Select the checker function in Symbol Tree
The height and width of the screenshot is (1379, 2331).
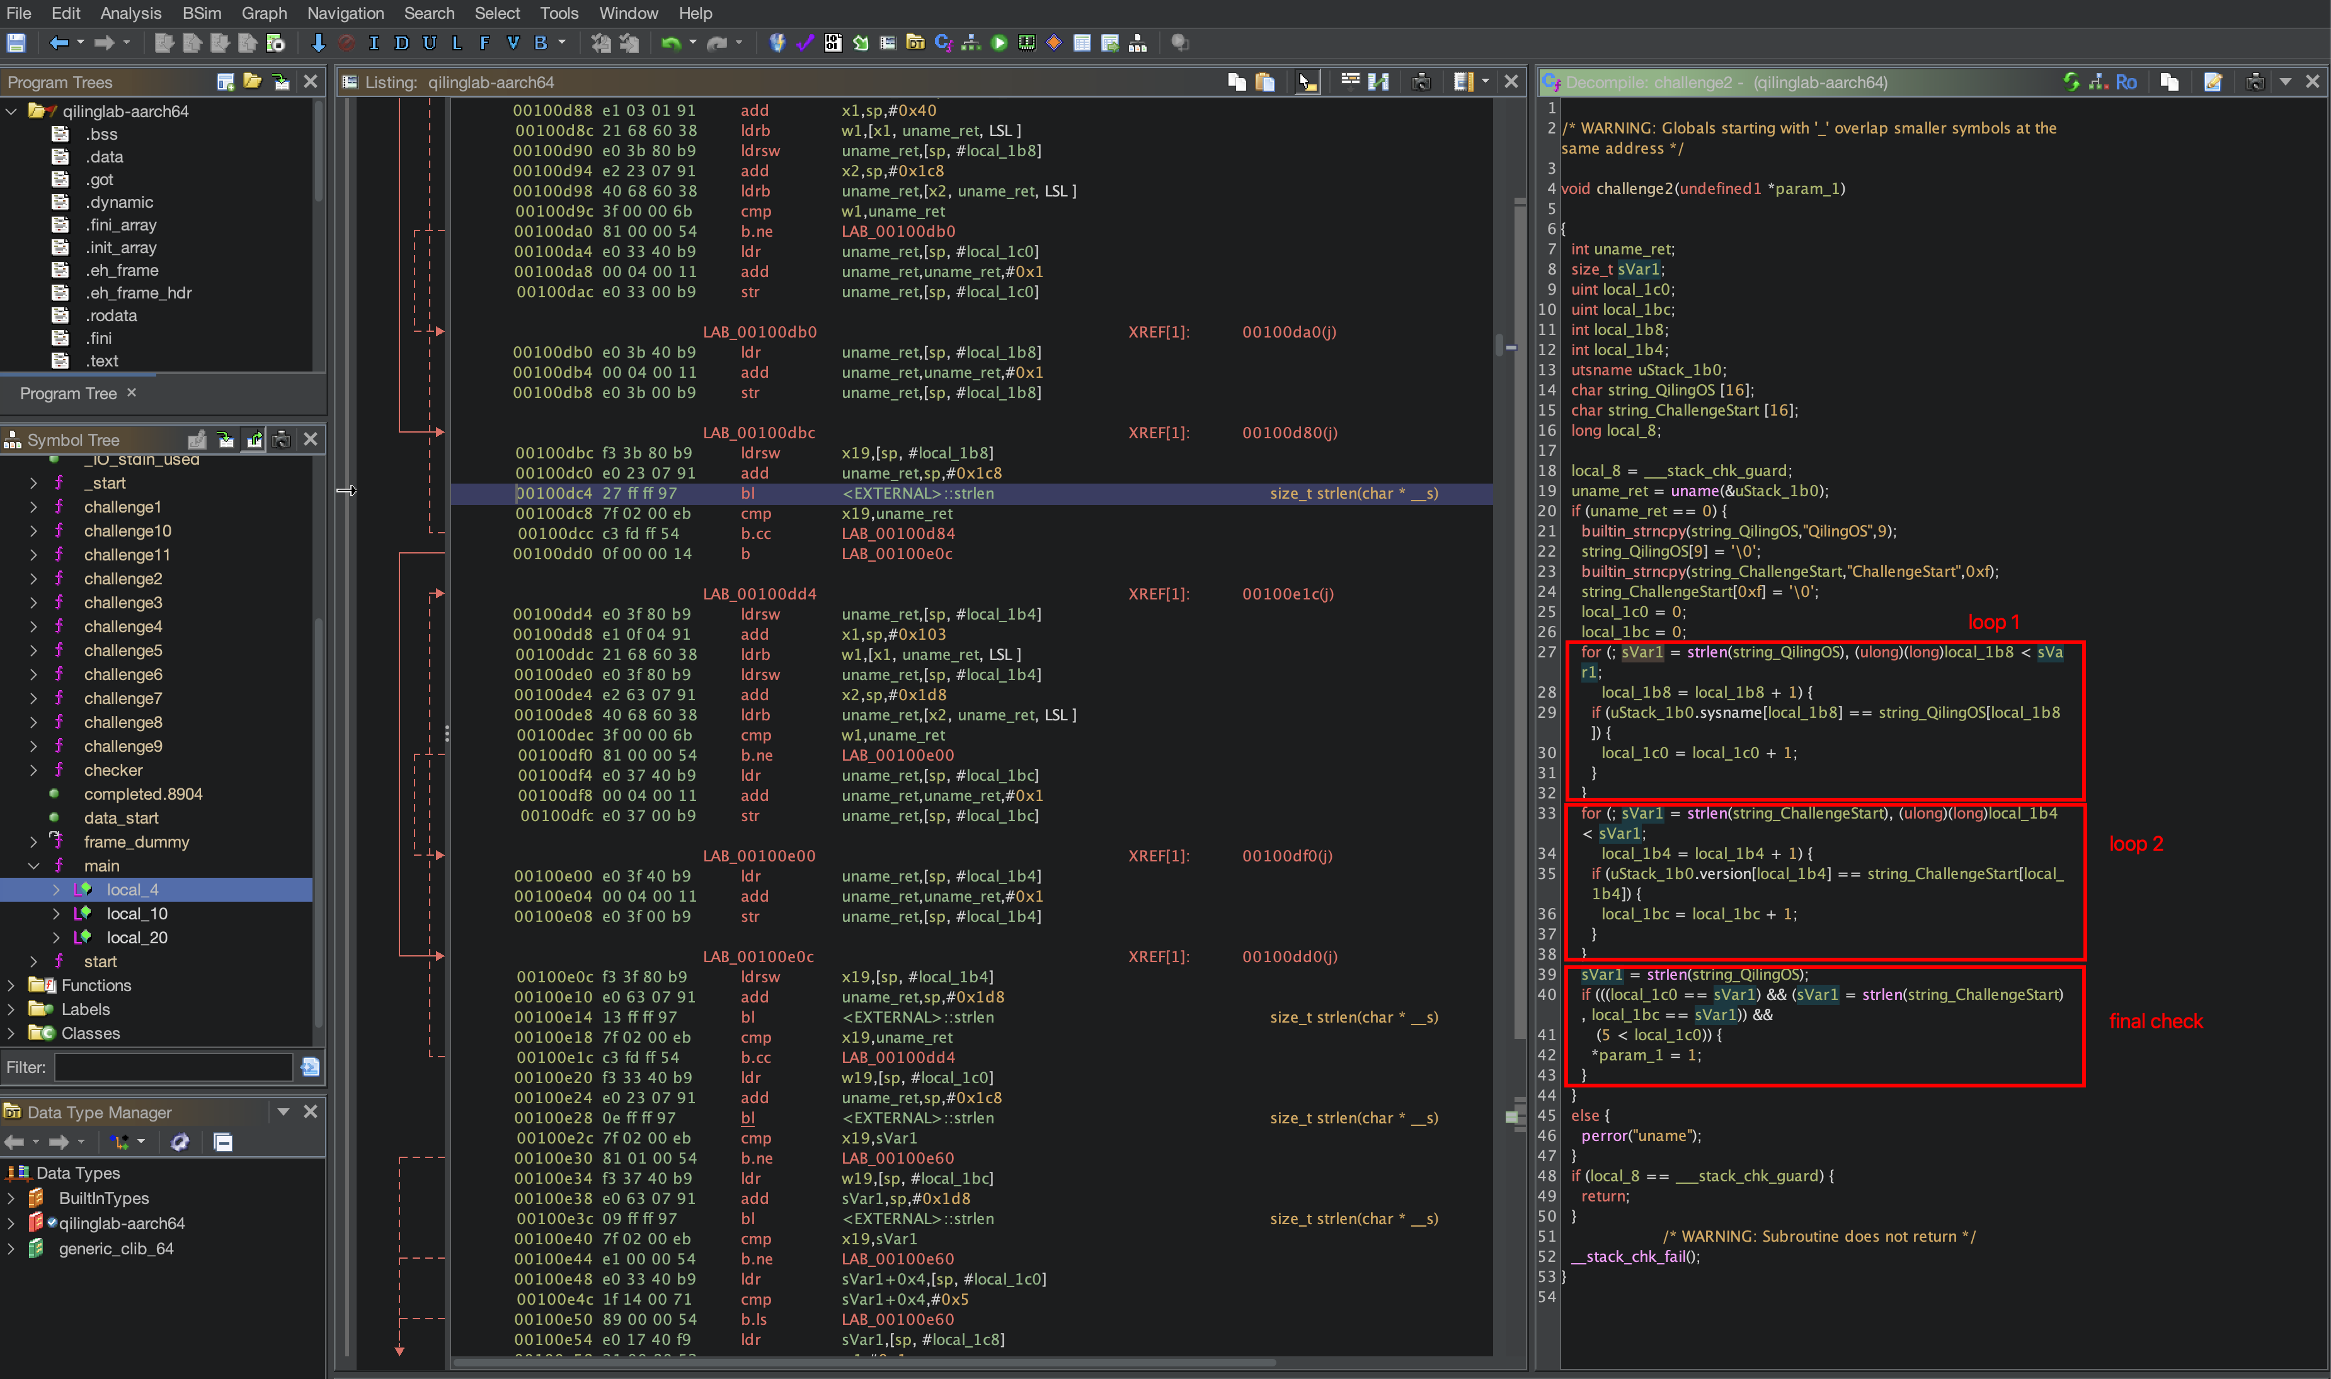point(113,770)
